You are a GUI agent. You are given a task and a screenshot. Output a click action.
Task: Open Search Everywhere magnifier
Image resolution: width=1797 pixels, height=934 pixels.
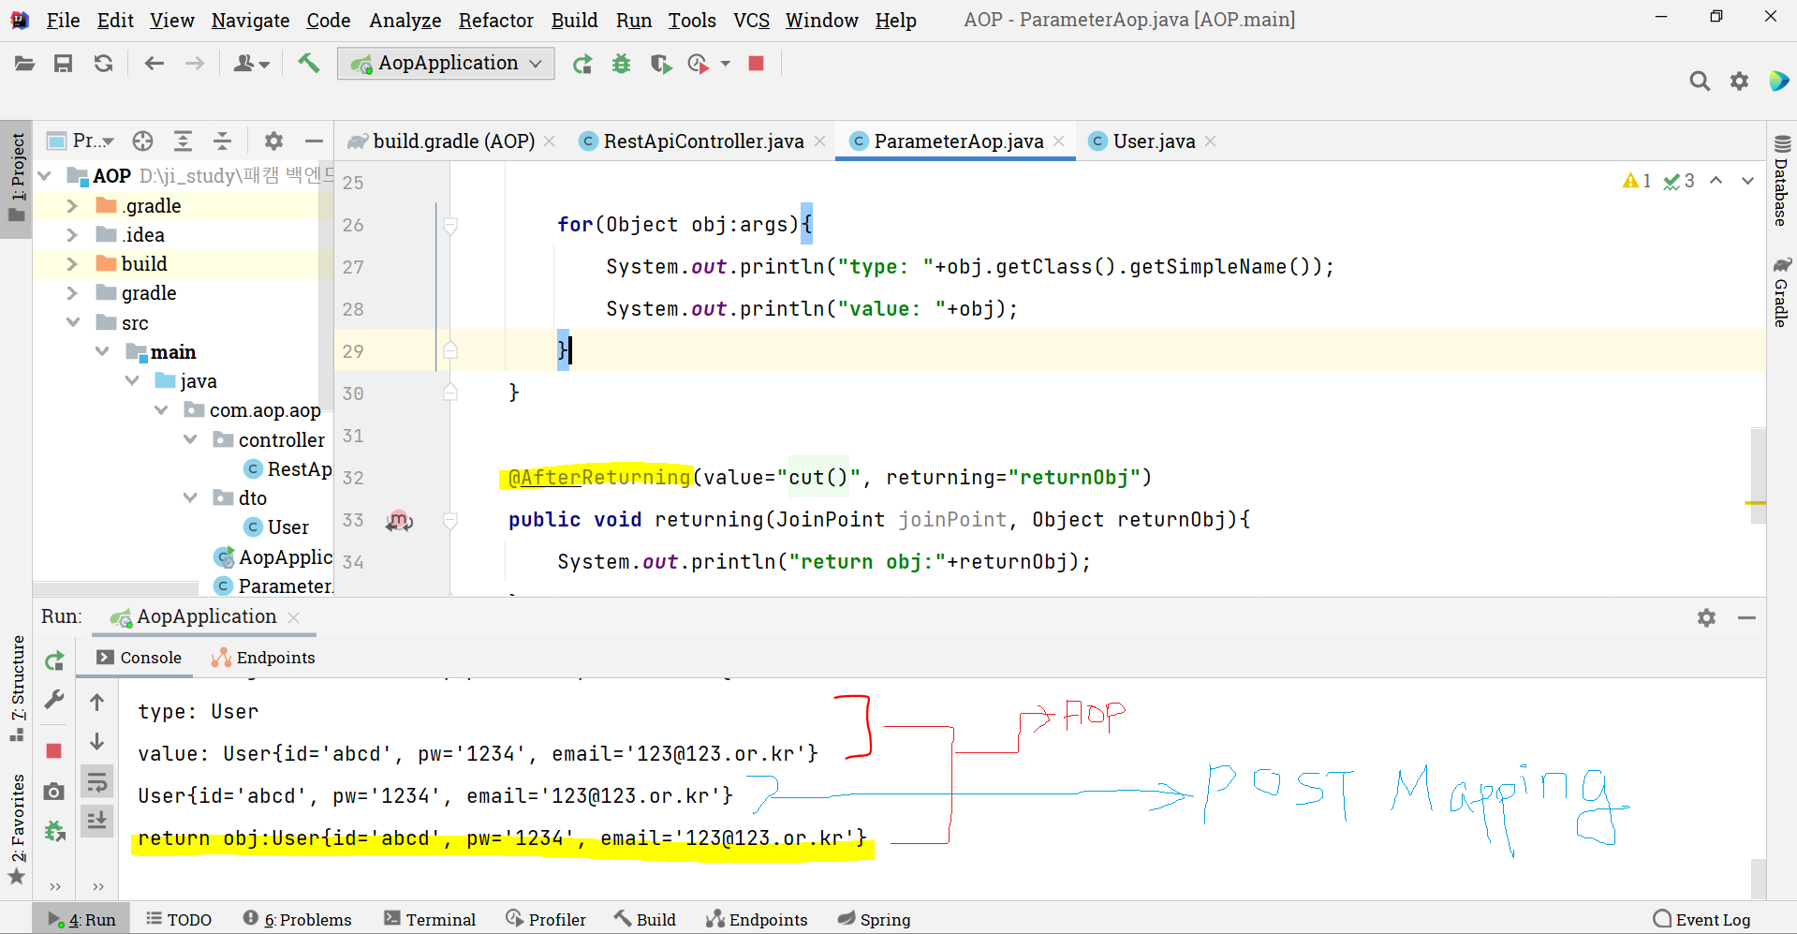pos(1700,81)
